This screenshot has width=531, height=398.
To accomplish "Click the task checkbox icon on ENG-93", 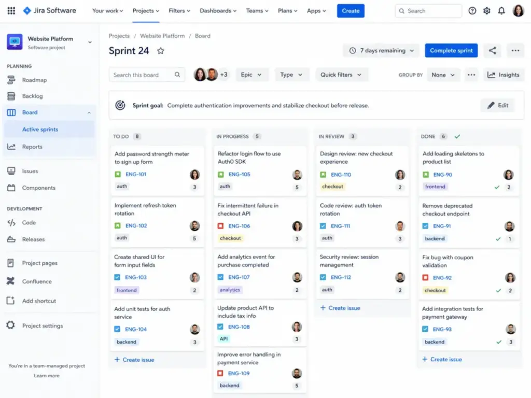I will [x=425, y=329].
